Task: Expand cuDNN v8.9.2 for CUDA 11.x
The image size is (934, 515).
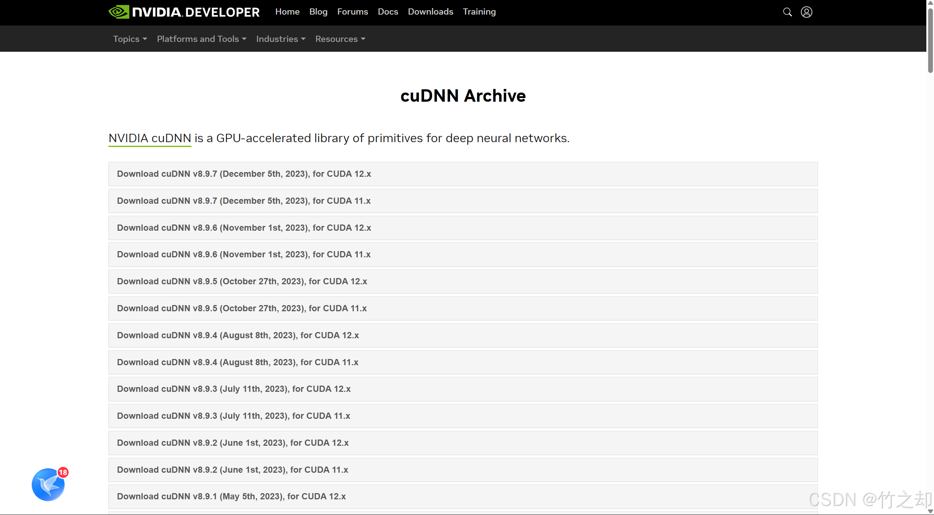Action: click(232, 470)
